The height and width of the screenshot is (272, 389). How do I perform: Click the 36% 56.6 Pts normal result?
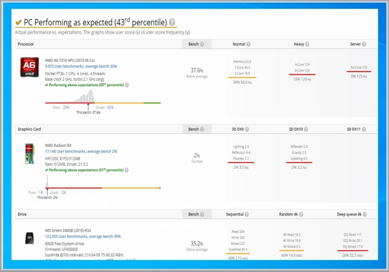[x=242, y=82]
